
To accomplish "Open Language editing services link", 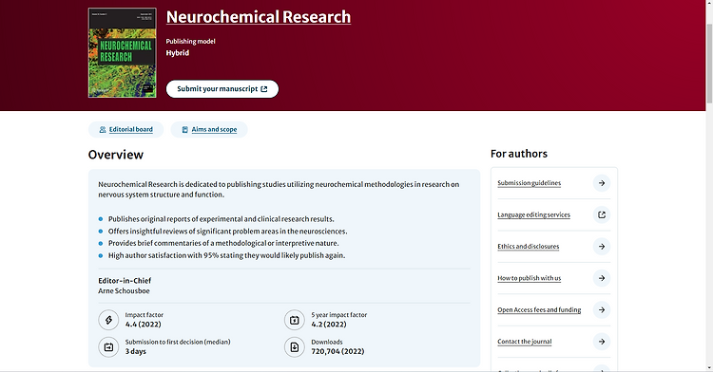I will click(533, 214).
